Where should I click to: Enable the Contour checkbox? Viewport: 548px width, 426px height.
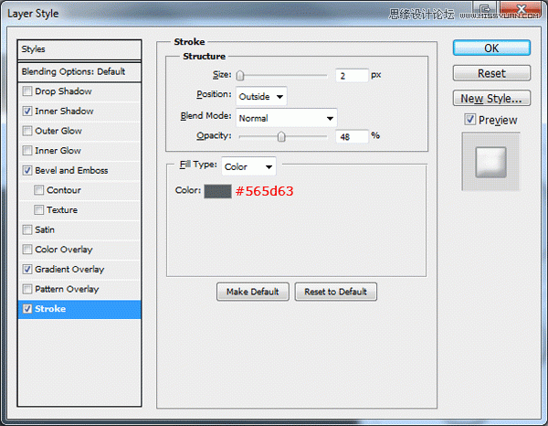(38, 190)
